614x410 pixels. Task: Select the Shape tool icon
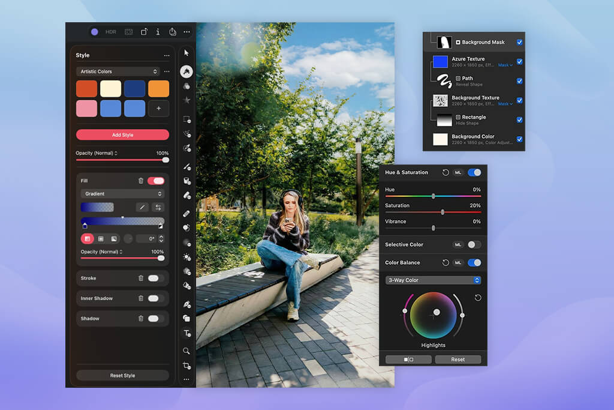tap(187, 318)
